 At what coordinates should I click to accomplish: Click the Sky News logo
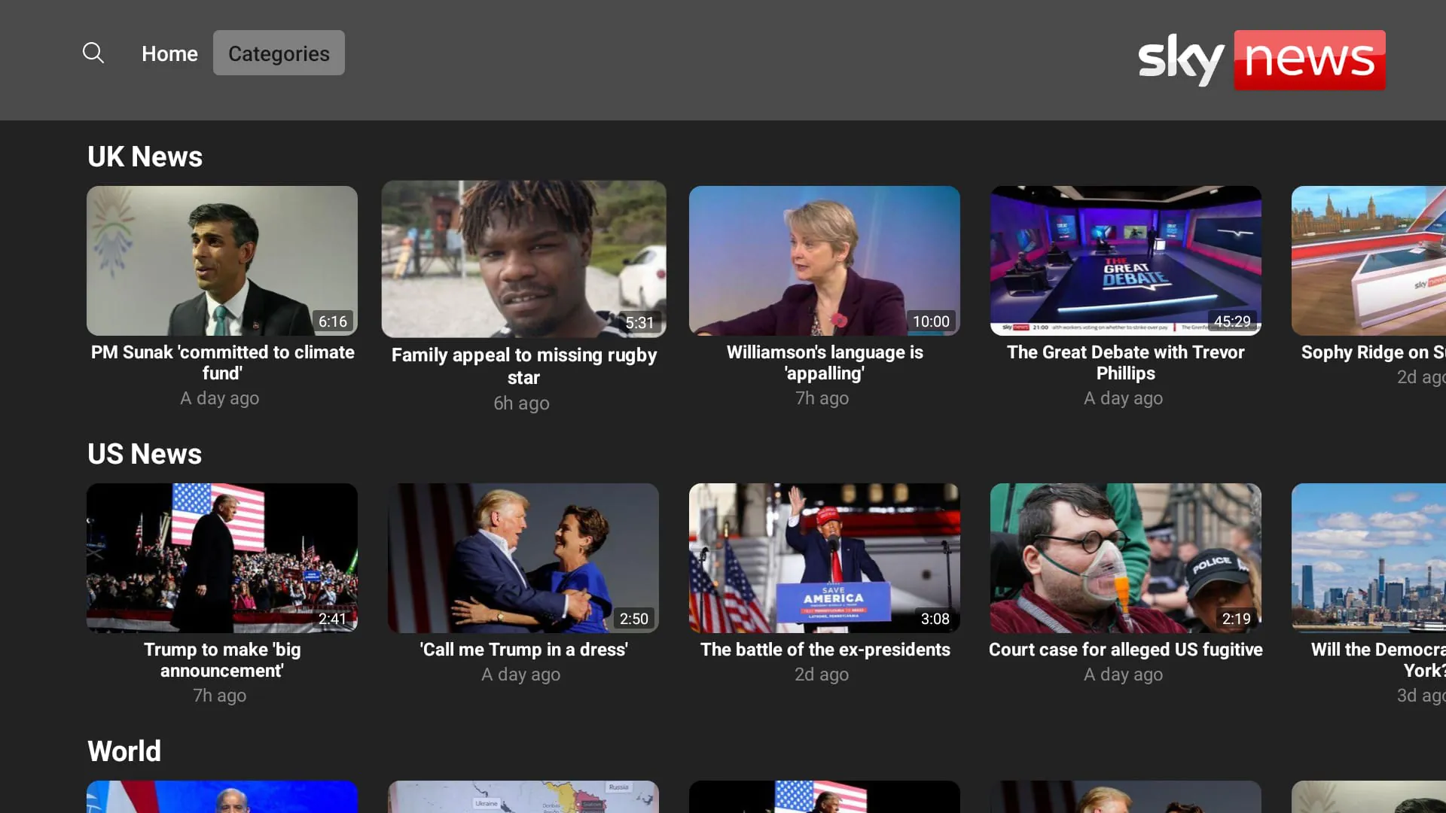(x=1261, y=60)
